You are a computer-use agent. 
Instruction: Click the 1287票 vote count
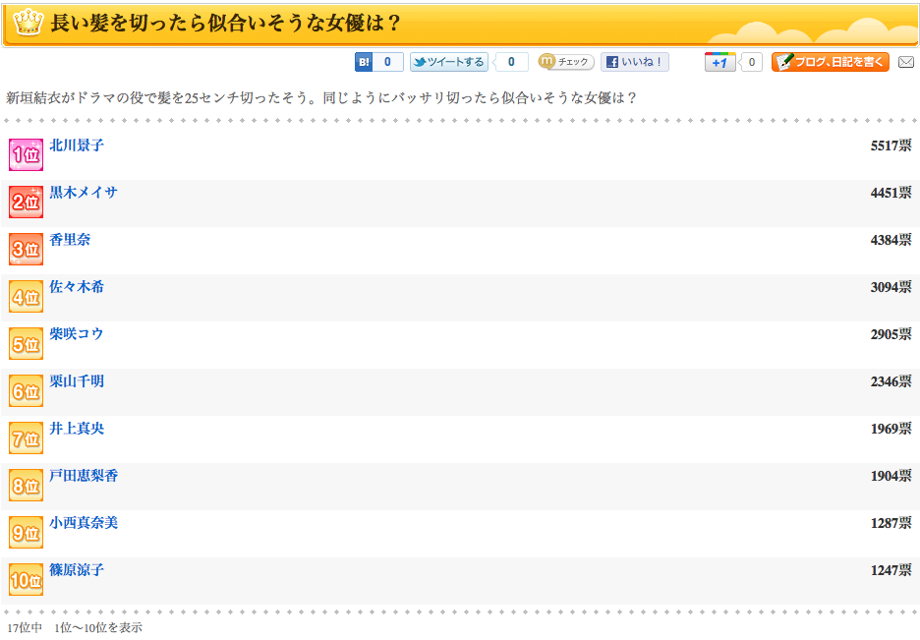click(891, 523)
